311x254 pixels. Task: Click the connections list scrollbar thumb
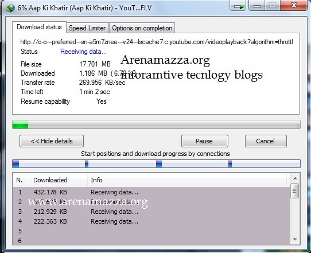294,191
